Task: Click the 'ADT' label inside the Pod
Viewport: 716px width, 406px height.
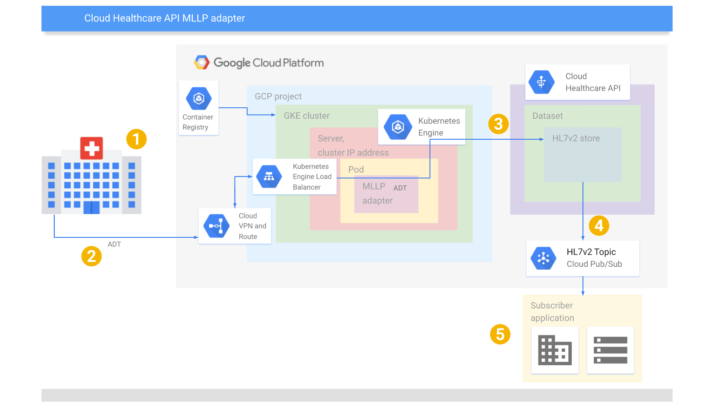Action: click(x=400, y=188)
